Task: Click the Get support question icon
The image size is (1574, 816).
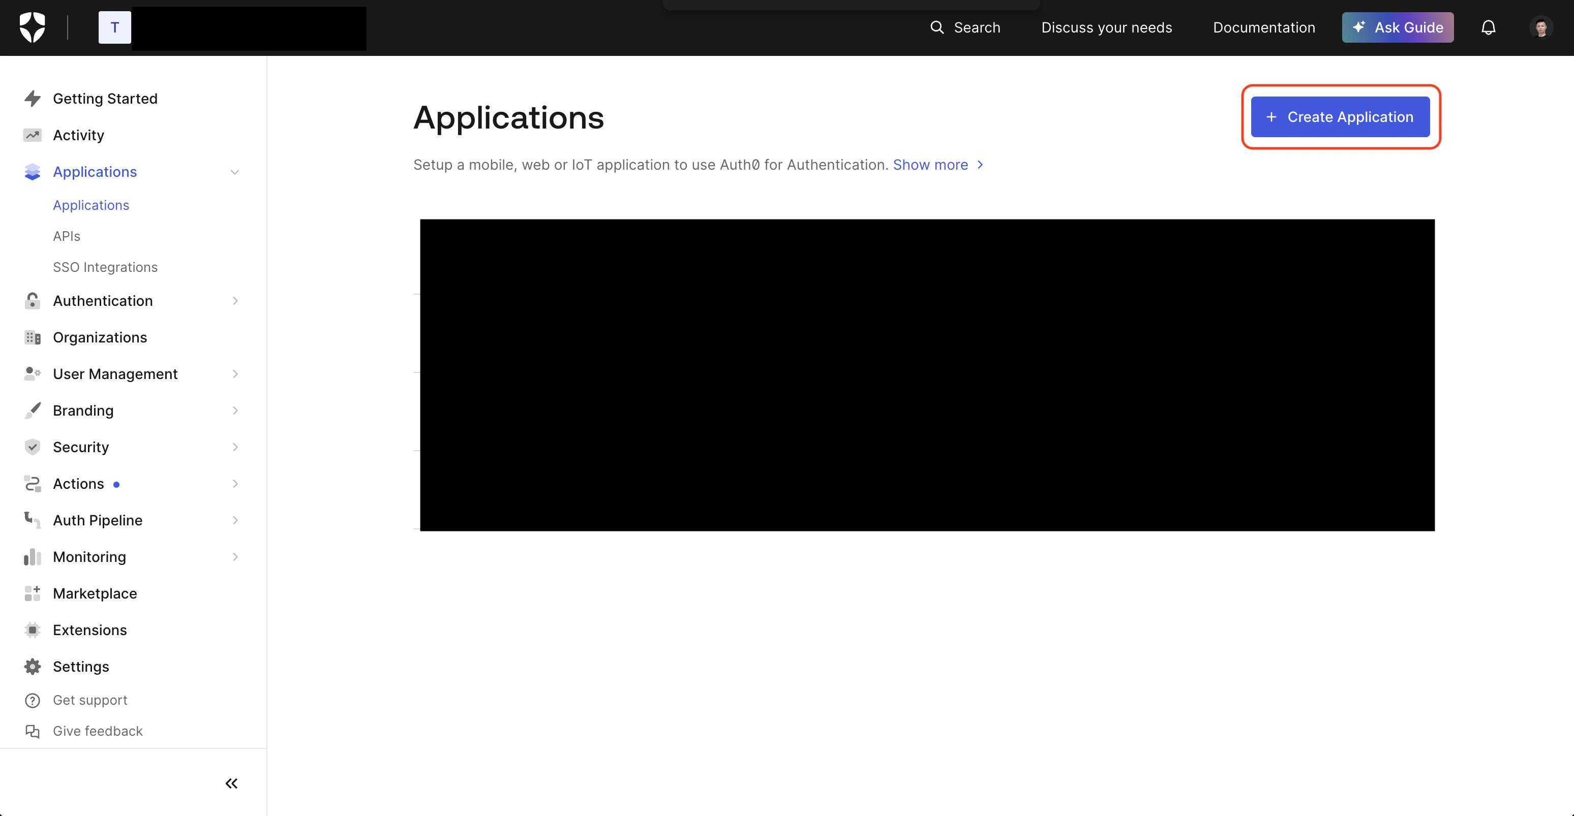Action: (33, 701)
